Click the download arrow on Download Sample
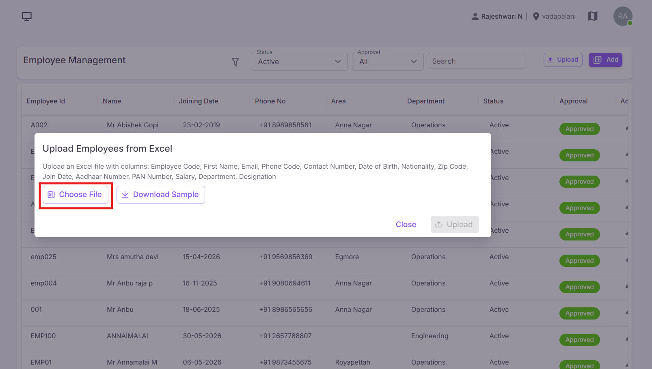 (x=125, y=195)
